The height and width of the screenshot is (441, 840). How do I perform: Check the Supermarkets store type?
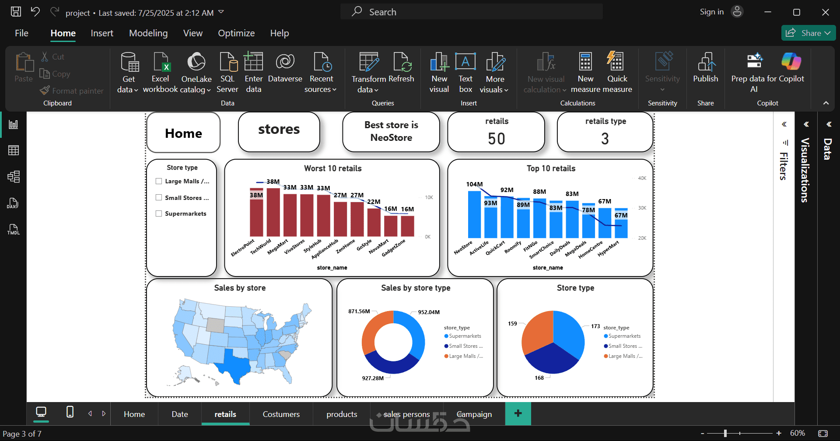pyautogui.click(x=159, y=213)
